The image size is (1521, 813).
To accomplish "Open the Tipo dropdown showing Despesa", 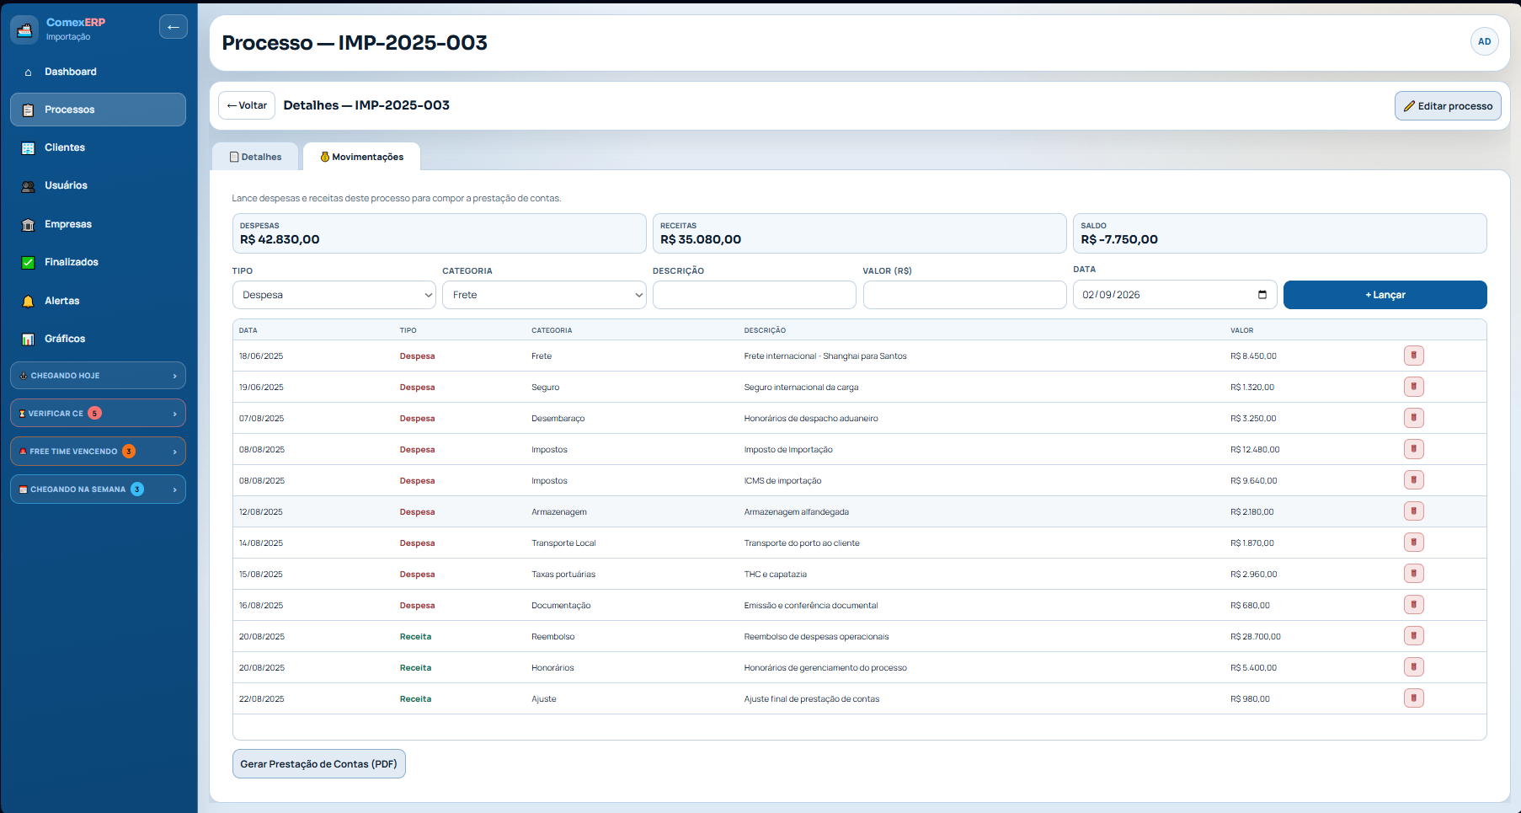I will pos(334,295).
